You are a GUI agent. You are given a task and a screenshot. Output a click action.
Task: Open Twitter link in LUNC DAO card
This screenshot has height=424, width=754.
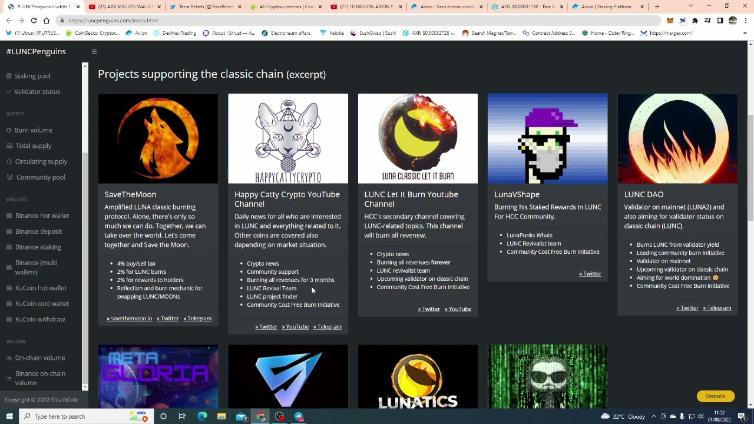click(687, 308)
